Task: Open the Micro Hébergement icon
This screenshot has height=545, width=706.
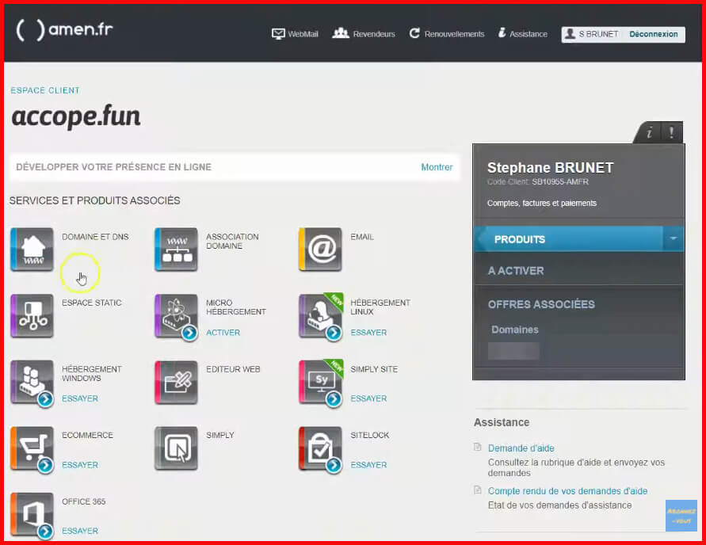Action: tap(176, 315)
